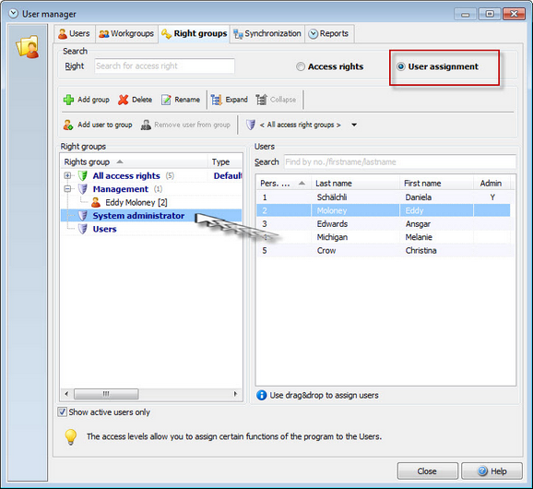Click the Add user to group icon
This screenshot has height=489, width=533.
coord(68,125)
